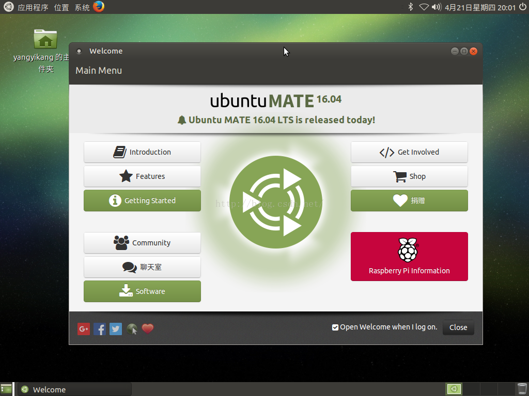Open the 系统 system menu
The height and width of the screenshot is (396, 529).
pos(82,7)
